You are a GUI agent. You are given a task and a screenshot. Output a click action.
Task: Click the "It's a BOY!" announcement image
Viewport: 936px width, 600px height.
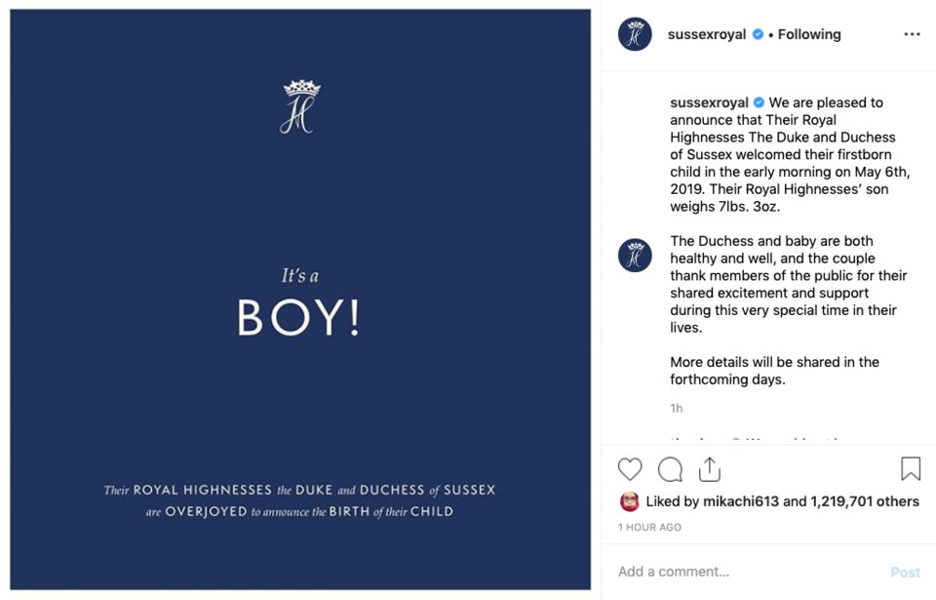[300, 299]
